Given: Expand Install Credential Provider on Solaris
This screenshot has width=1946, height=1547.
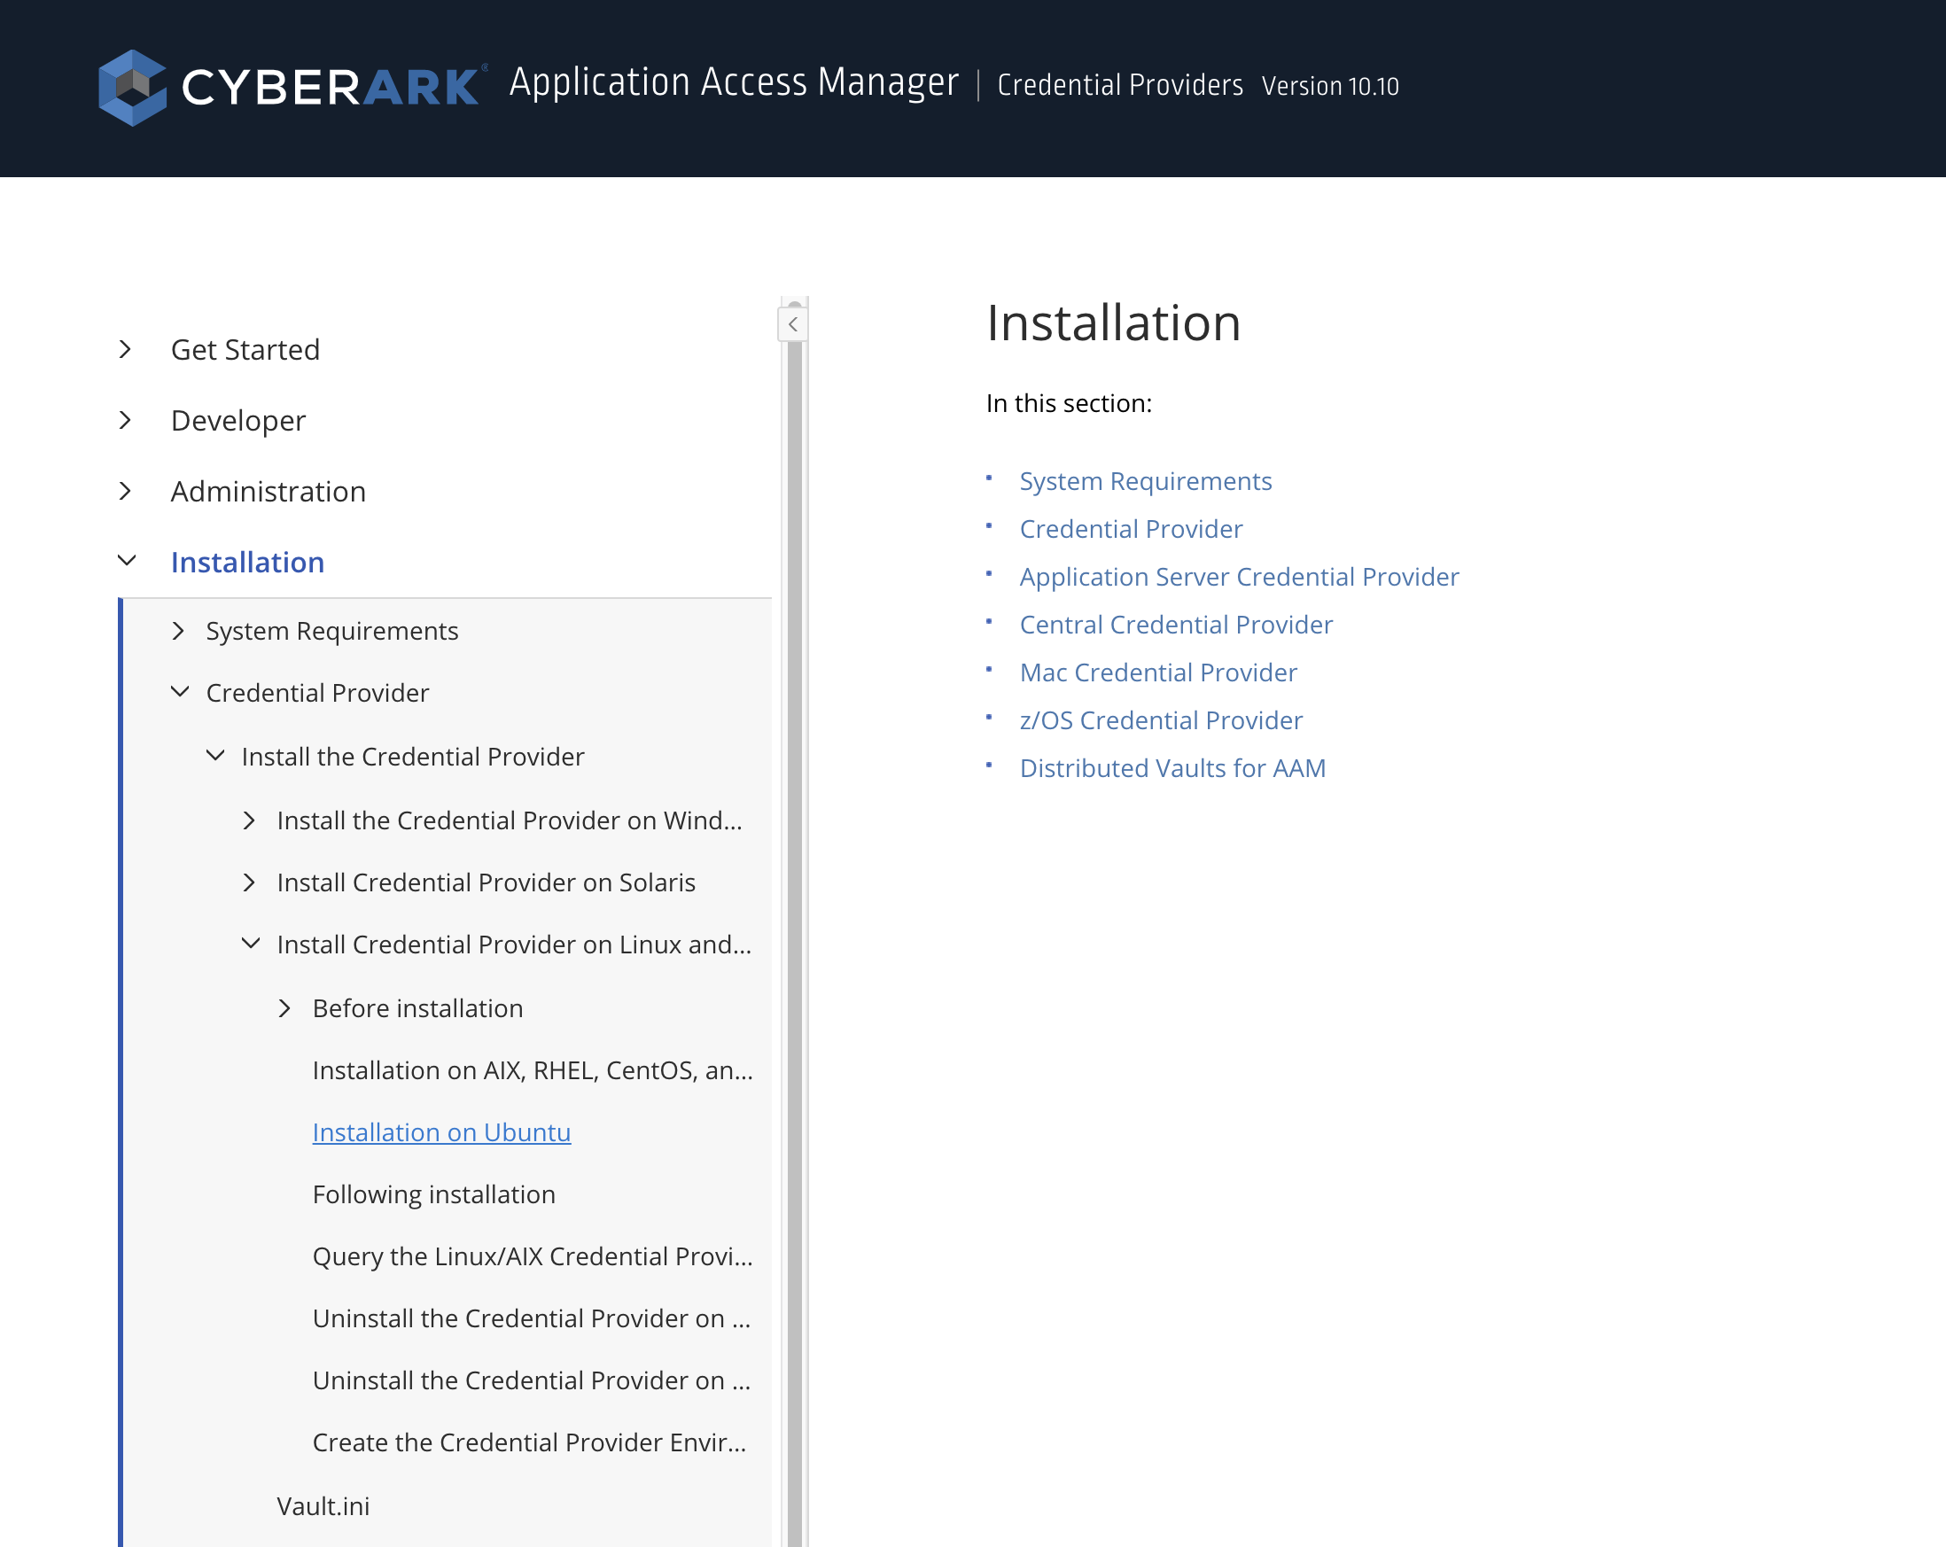Looking at the screenshot, I should (249, 882).
